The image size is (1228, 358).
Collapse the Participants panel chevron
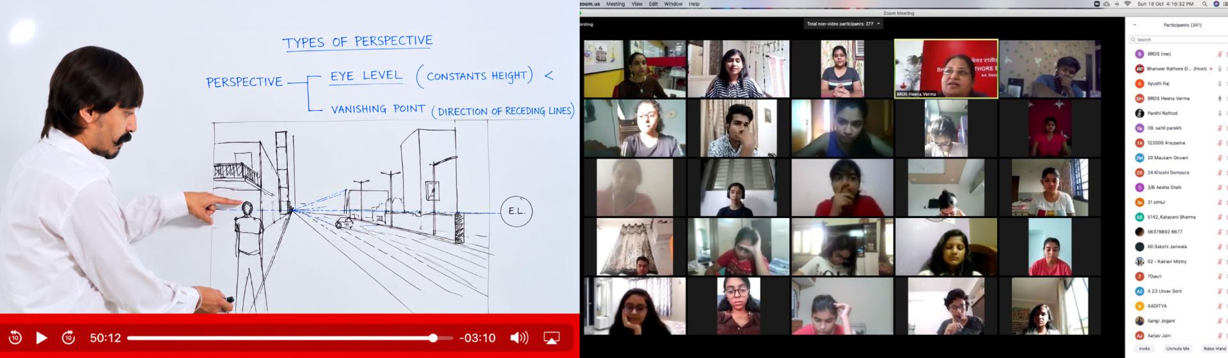tap(1135, 25)
